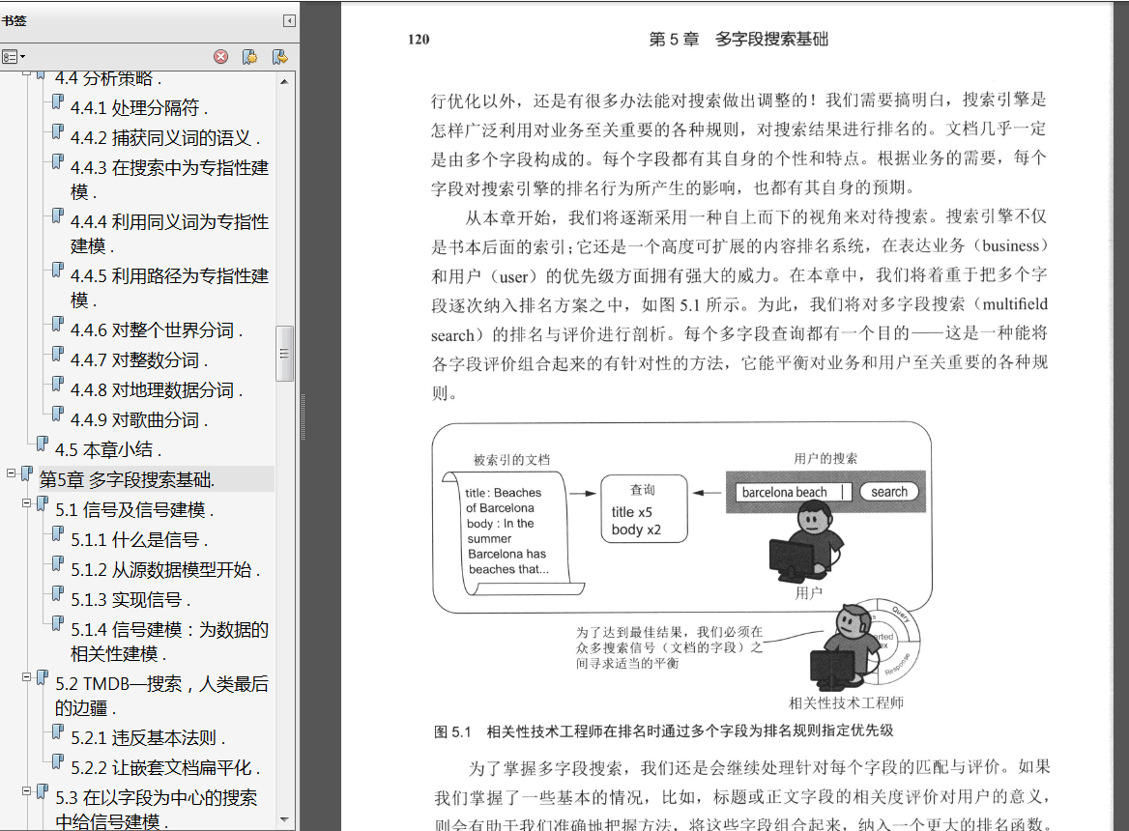Click bookmark icon beside 5.1.1 什么是信号
The image size is (1129, 831).
pos(58,534)
